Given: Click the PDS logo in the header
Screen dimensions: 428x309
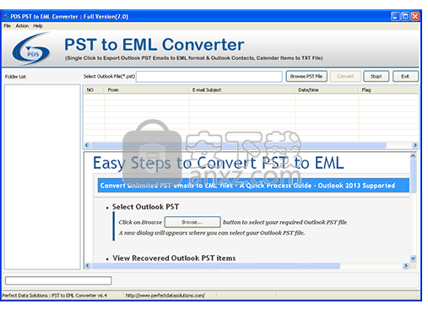Looking at the screenshot, I should pos(31,49).
